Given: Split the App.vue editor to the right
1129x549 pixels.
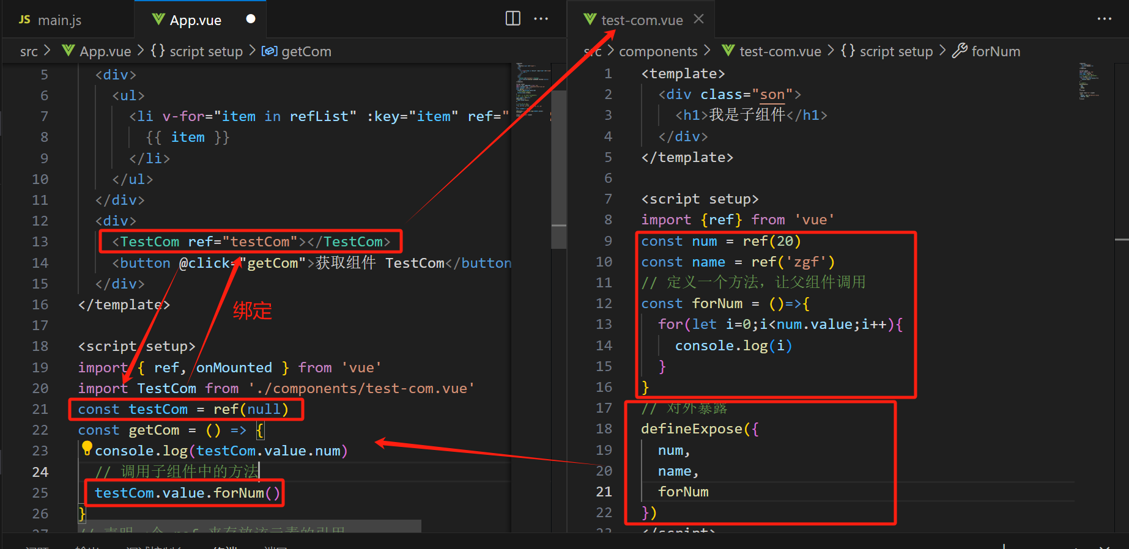Looking at the screenshot, I should tap(513, 18).
